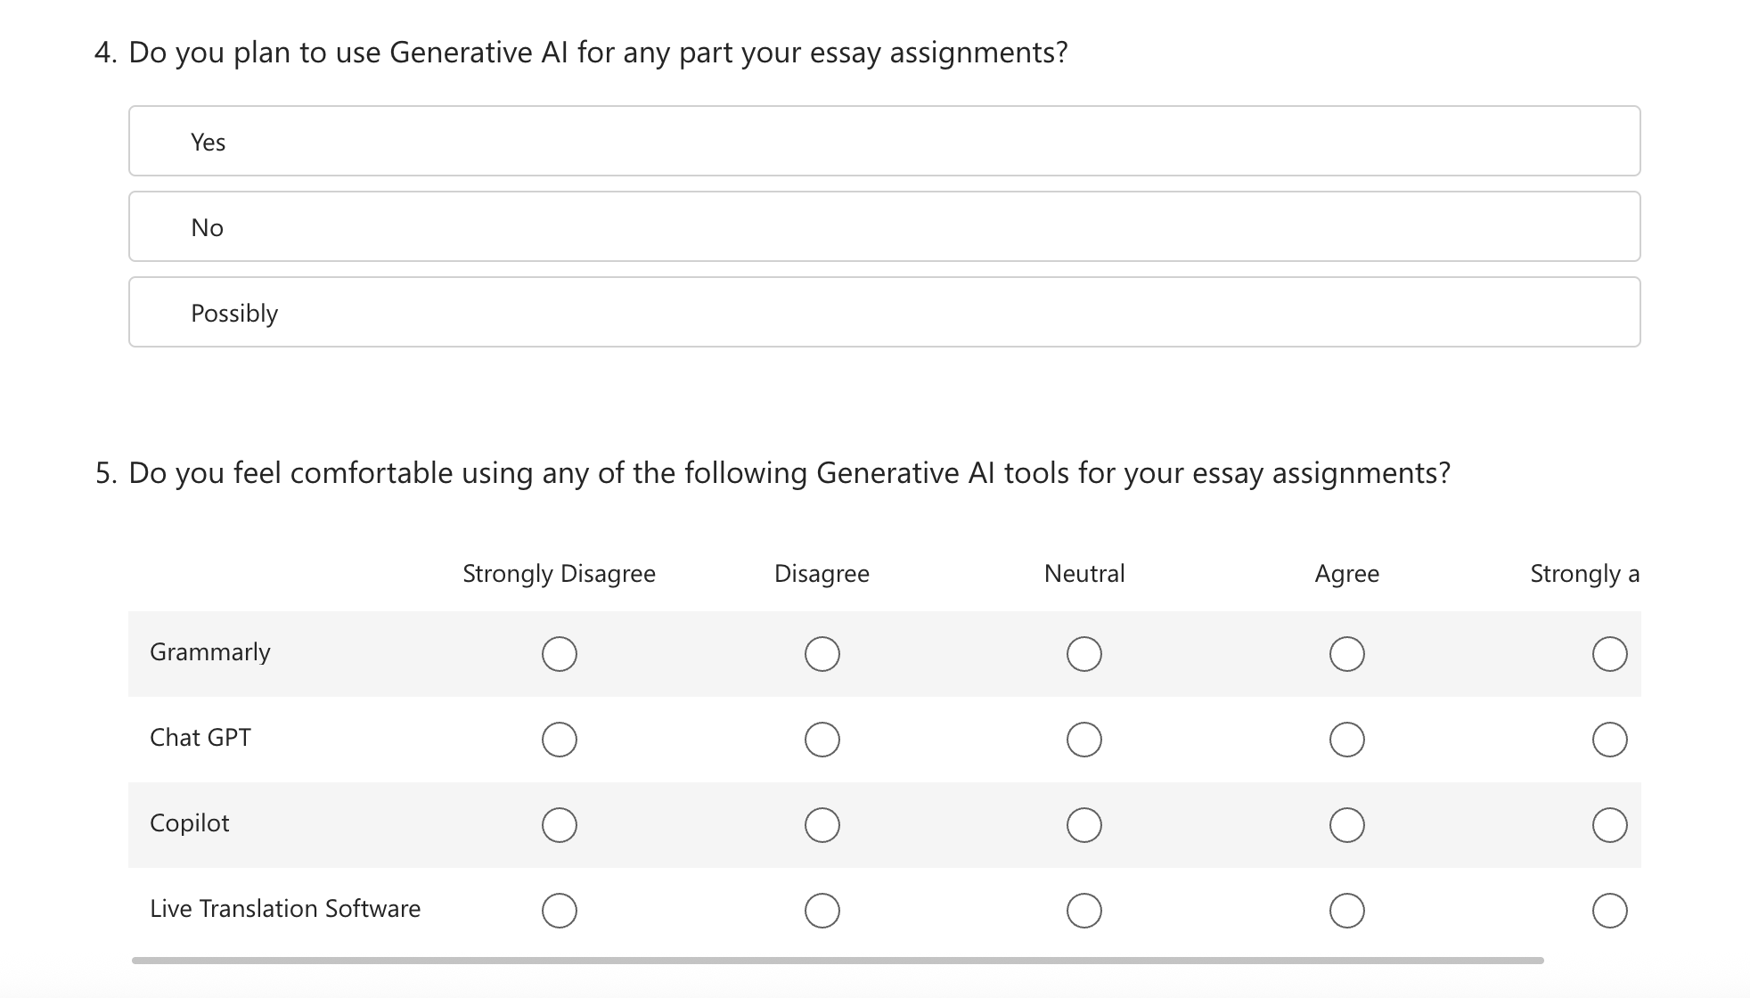Select Agree for Live Translation Software

tap(1346, 910)
